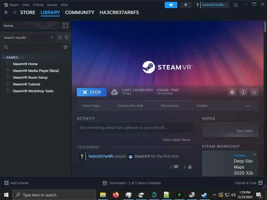Open the ha3cr637ar6fs activity profile link
Viewport: 267px width, 200px height.
point(101,156)
